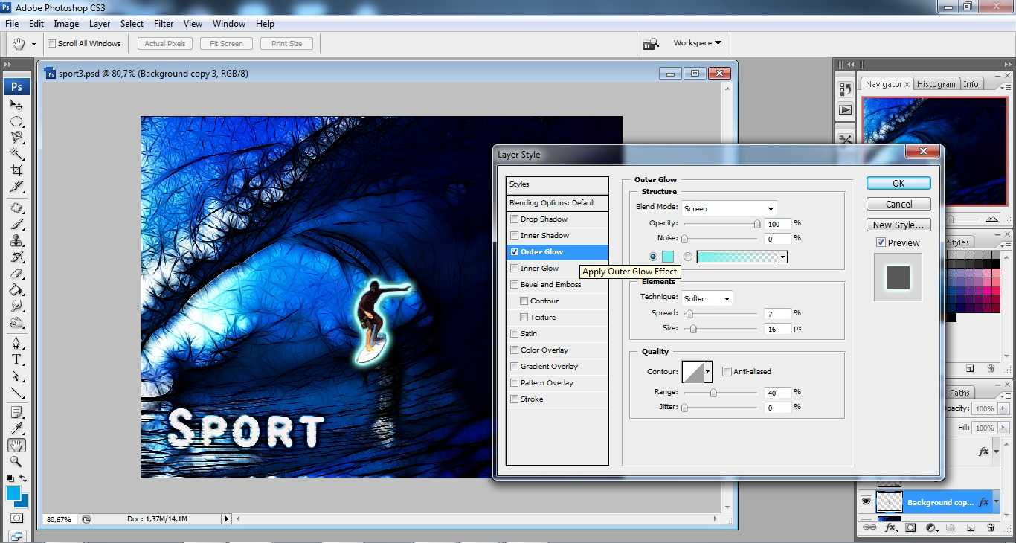Click the Add layer style fx icon
Screen dimensions: 1016x543
point(890,527)
